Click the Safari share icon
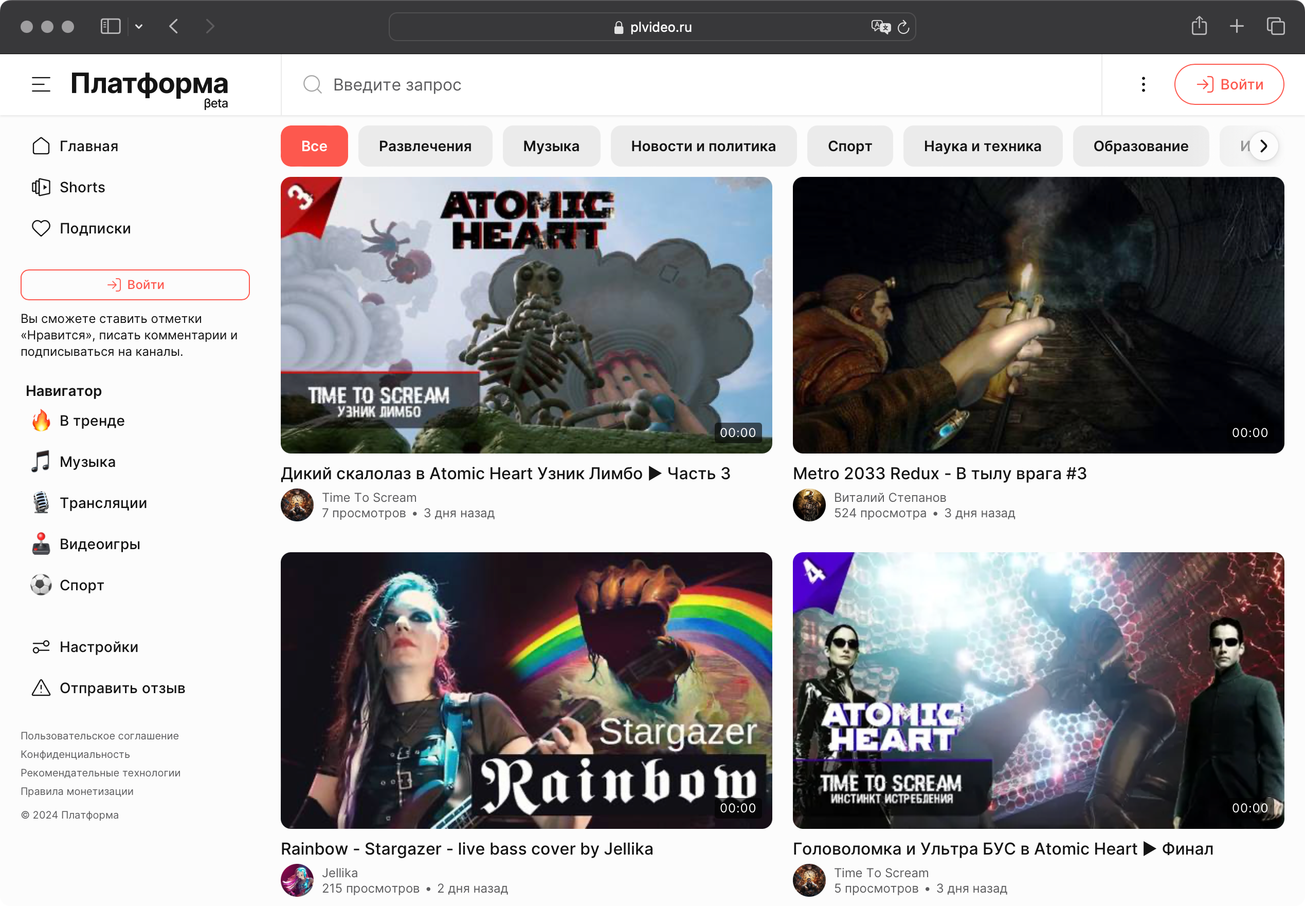 1199,26
